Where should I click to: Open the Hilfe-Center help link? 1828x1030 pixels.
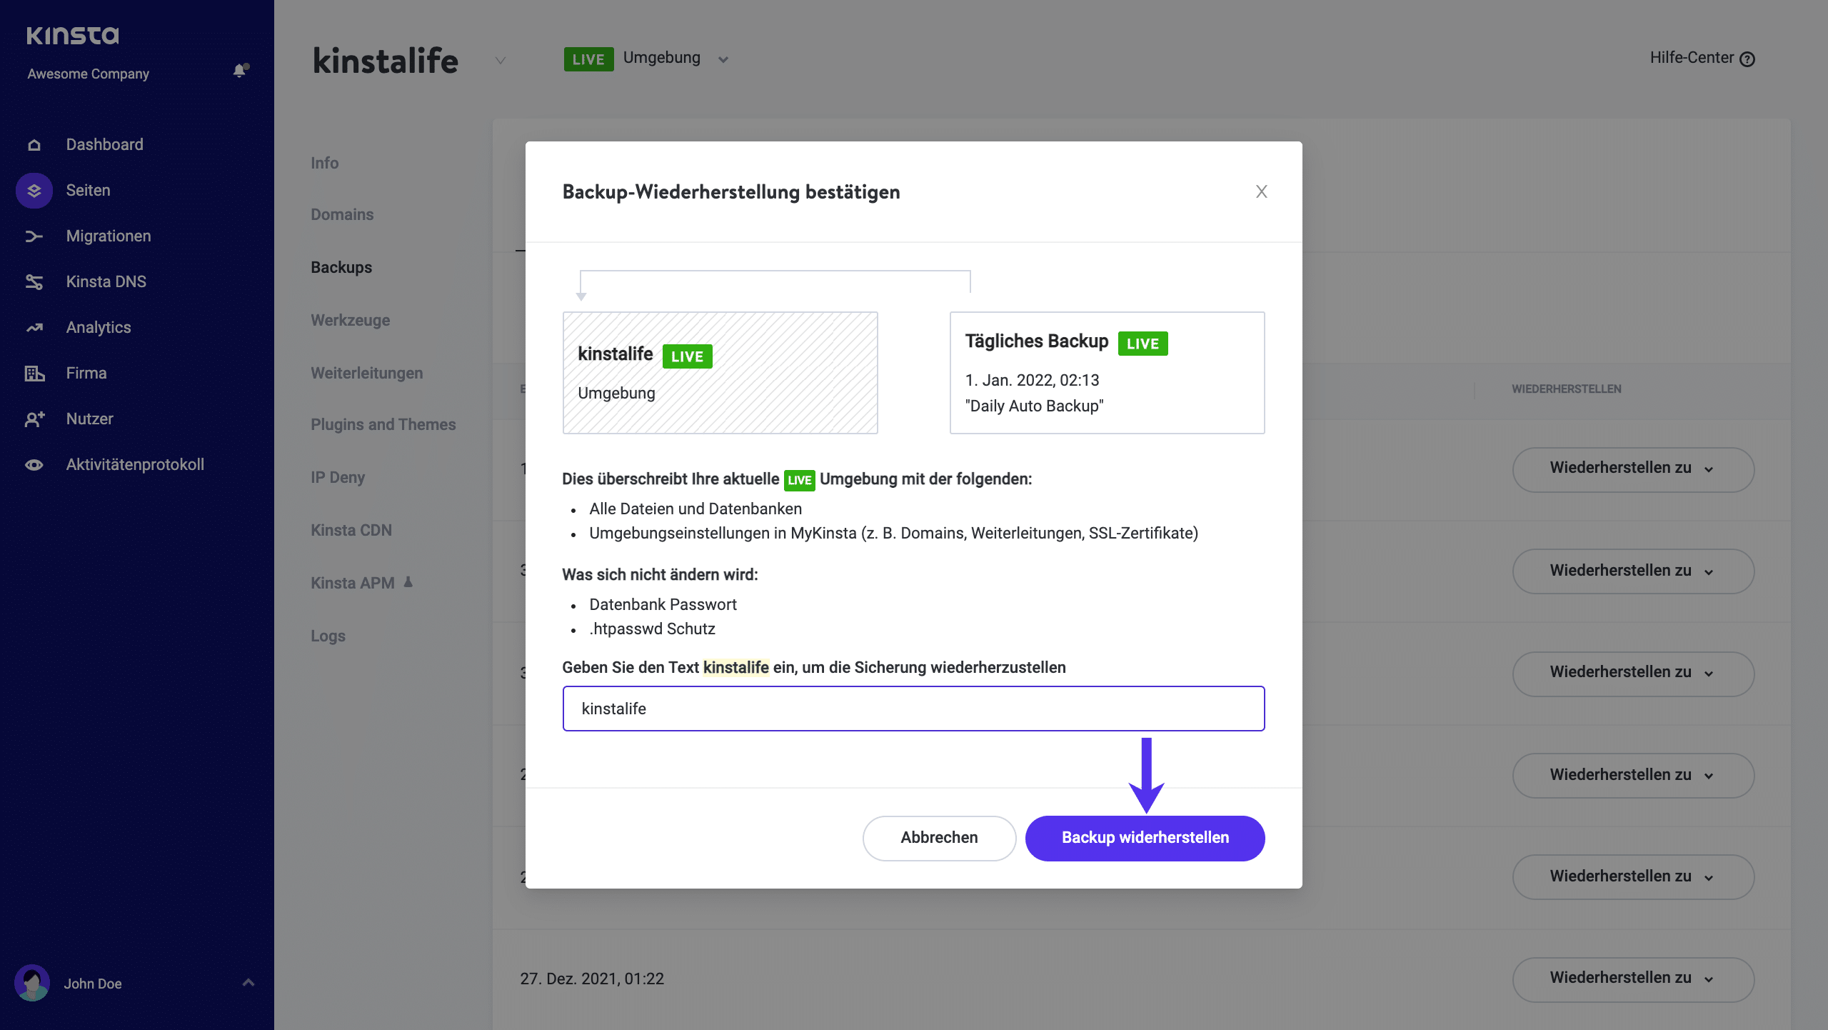1701,58
